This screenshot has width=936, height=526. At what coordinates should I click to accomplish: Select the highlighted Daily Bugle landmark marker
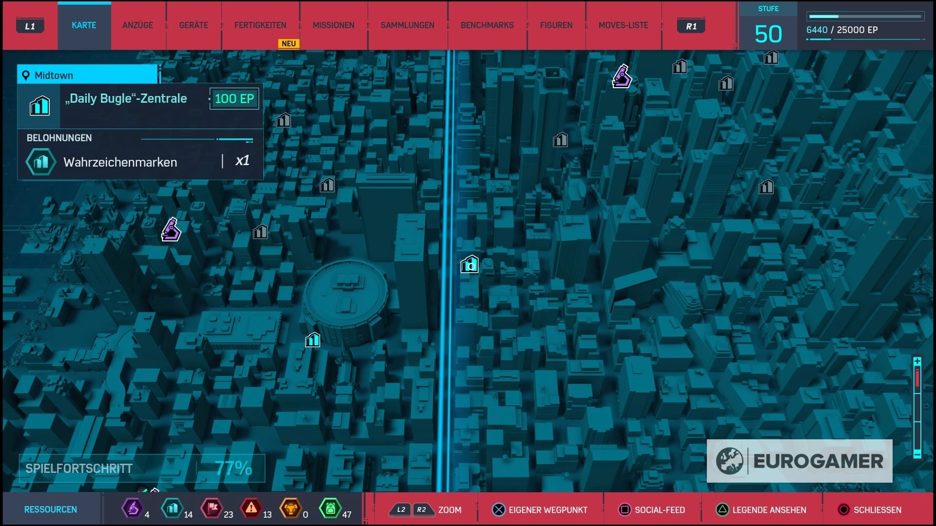pyautogui.click(x=470, y=264)
